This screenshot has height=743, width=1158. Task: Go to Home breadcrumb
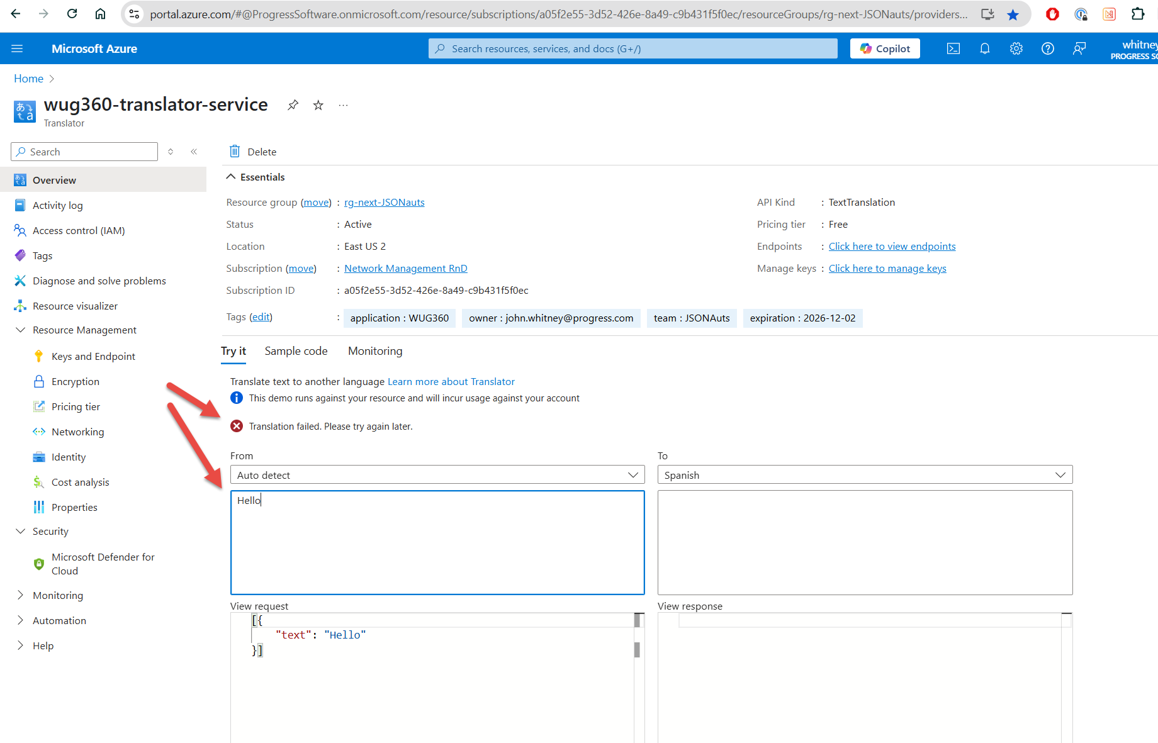click(x=29, y=79)
